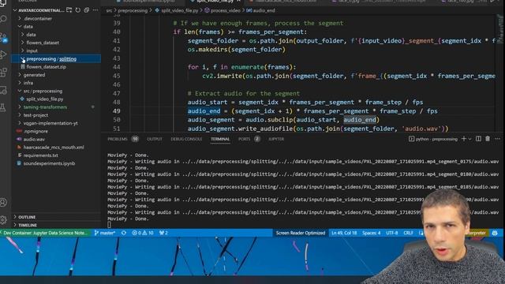Click split_video_file.py breadcrumb

[x=180, y=10]
